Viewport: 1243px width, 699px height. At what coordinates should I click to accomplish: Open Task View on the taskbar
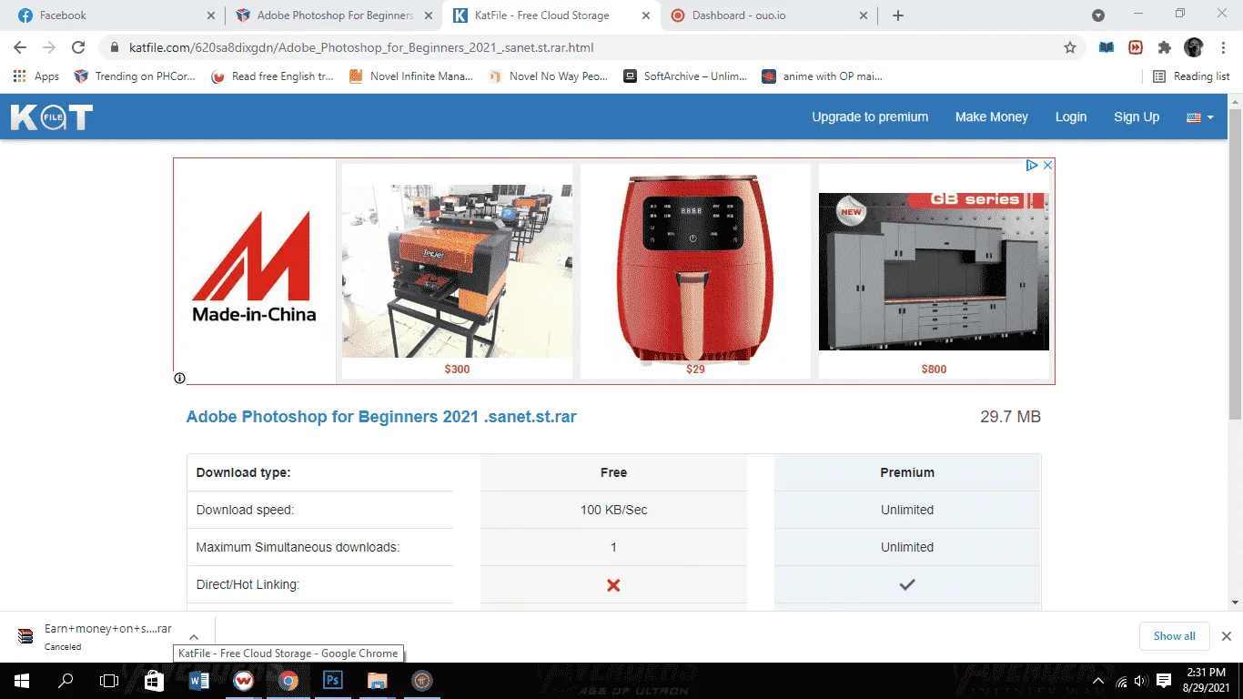[x=109, y=681]
